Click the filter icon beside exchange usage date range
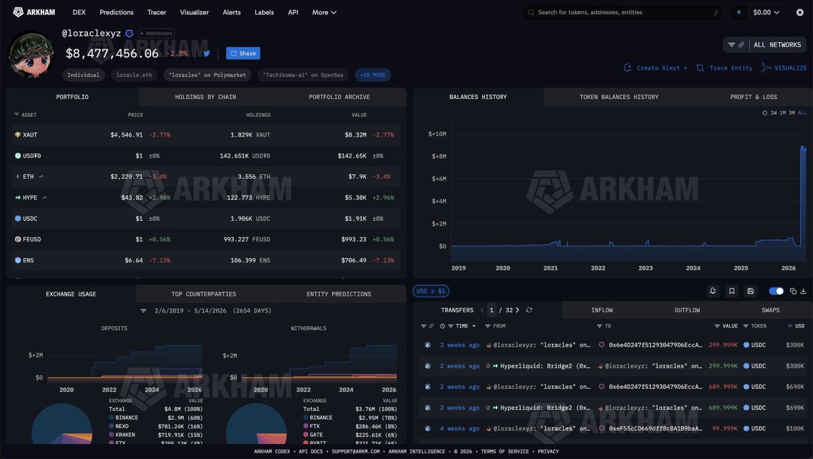Image resolution: width=813 pixels, height=459 pixels. (x=144, y=311)
